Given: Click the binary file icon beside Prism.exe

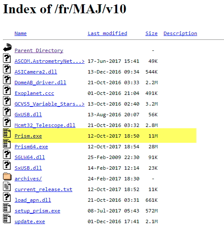Looking at the screenshot, I should 7,133.
